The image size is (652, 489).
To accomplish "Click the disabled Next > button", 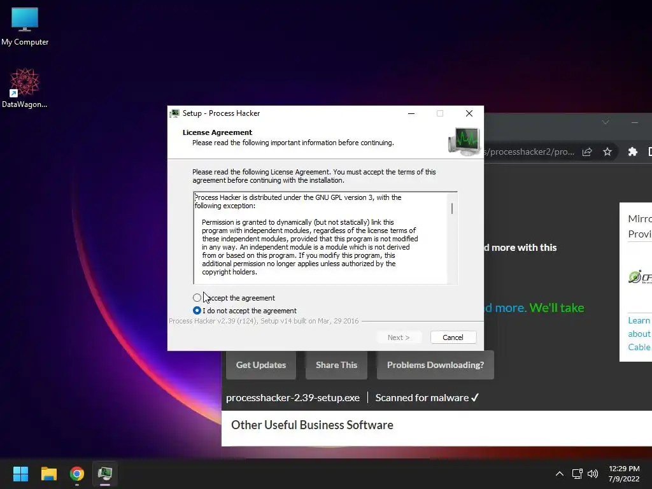I will pyautogui.click(x=399, y=337).
